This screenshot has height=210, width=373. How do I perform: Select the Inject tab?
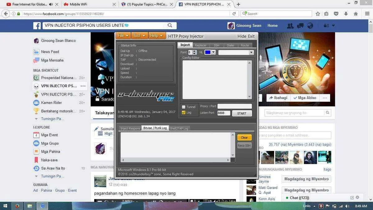[x=185, y=45]
